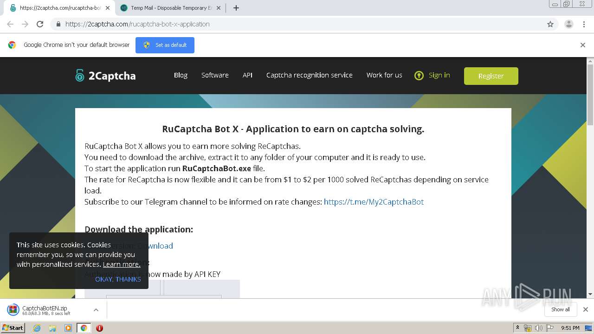Click Chrome icon in taskbar
594x334 pixels.
click(84, 328)
